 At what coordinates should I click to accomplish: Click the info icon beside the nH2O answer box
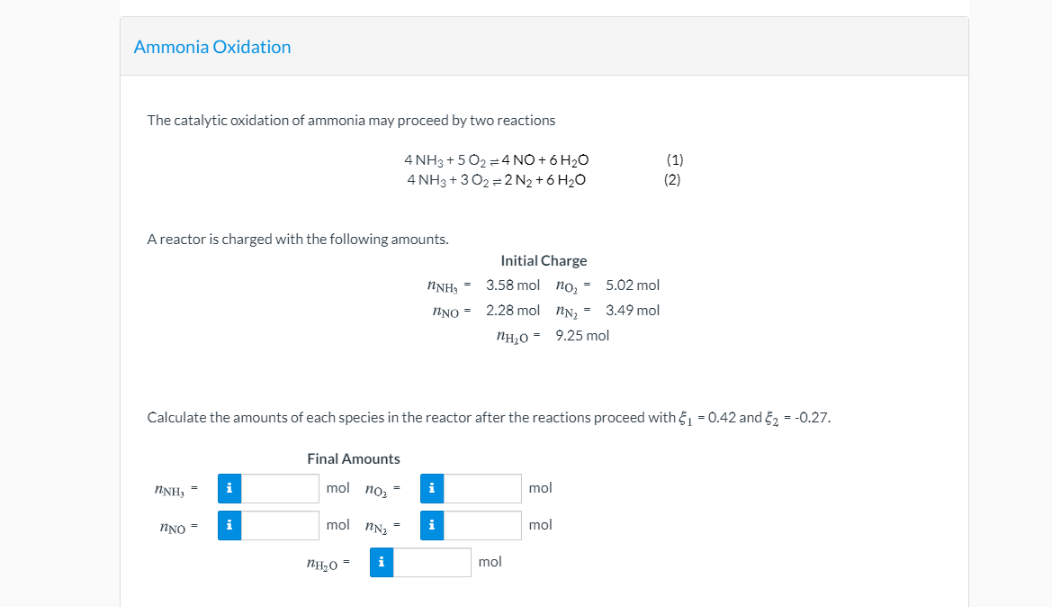381,562
